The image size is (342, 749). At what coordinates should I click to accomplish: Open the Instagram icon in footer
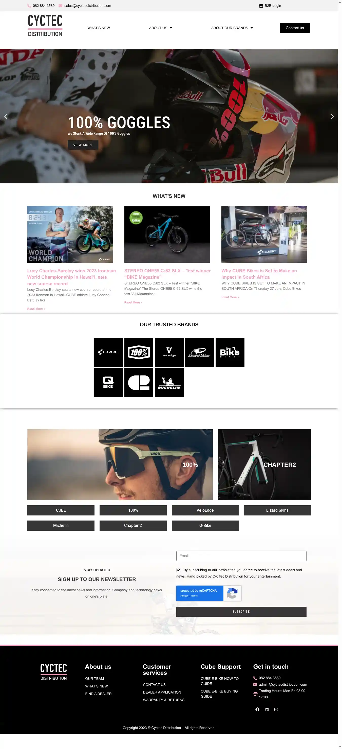pos(276,709)
